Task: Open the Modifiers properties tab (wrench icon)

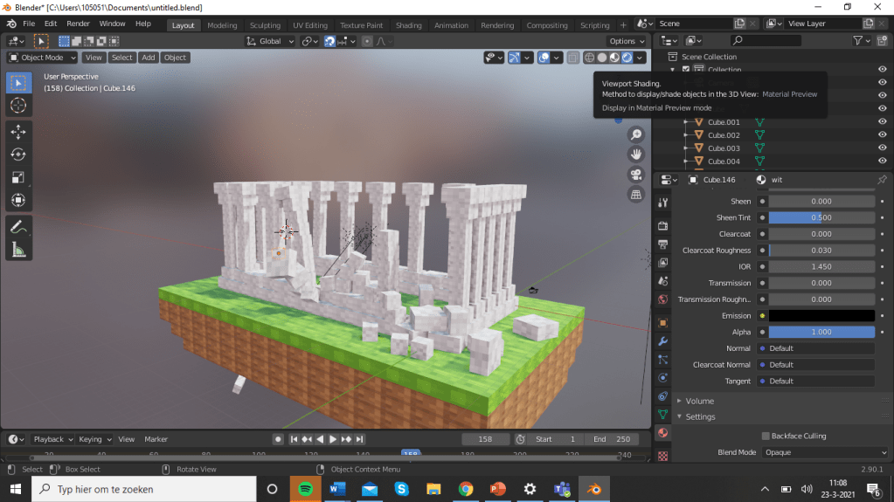Action: (x=662, y=340)
